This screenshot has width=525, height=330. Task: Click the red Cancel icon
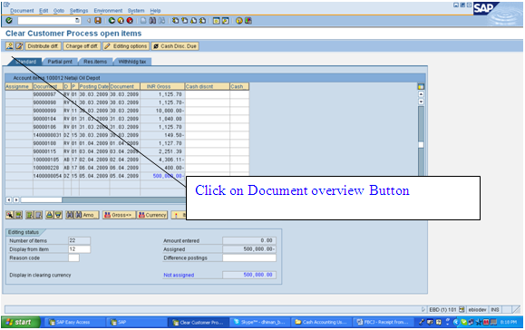click(130, 21)
